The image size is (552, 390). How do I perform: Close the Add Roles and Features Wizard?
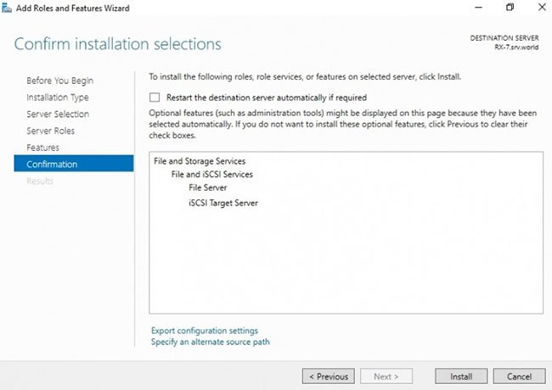click(542, 8)
